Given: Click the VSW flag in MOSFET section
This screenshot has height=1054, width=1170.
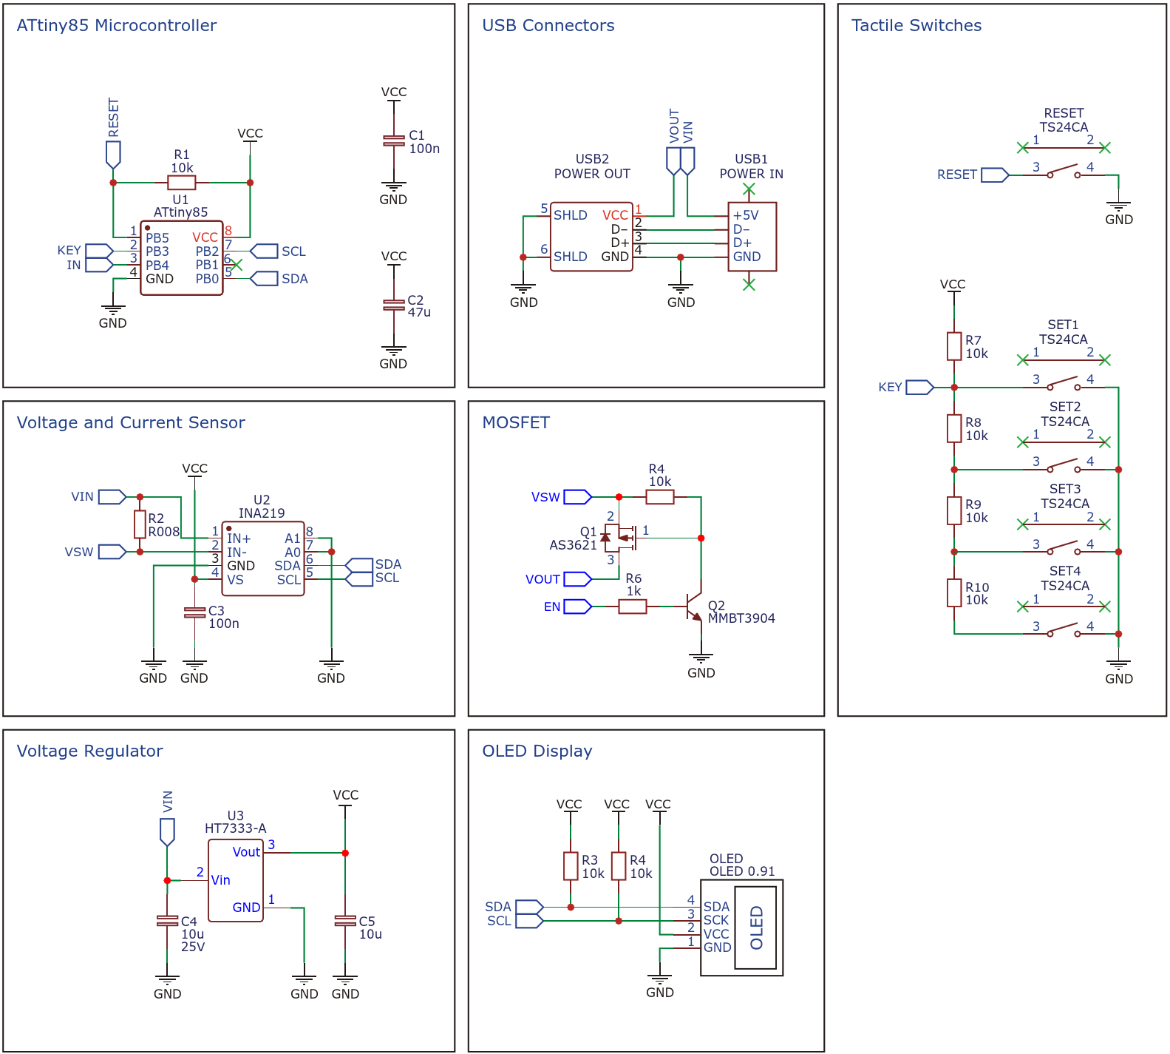Looking at the screenshot, I should point(578,497).
